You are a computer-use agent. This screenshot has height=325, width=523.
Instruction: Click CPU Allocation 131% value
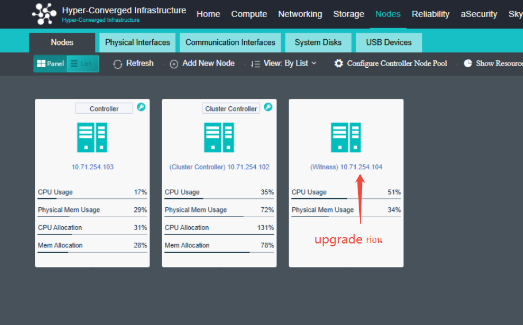tap(265, 227)
